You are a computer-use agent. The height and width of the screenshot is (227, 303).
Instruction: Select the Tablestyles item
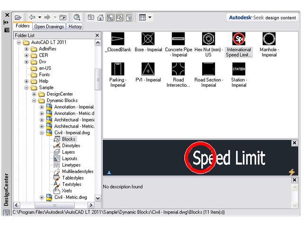(x=72, y=178)
